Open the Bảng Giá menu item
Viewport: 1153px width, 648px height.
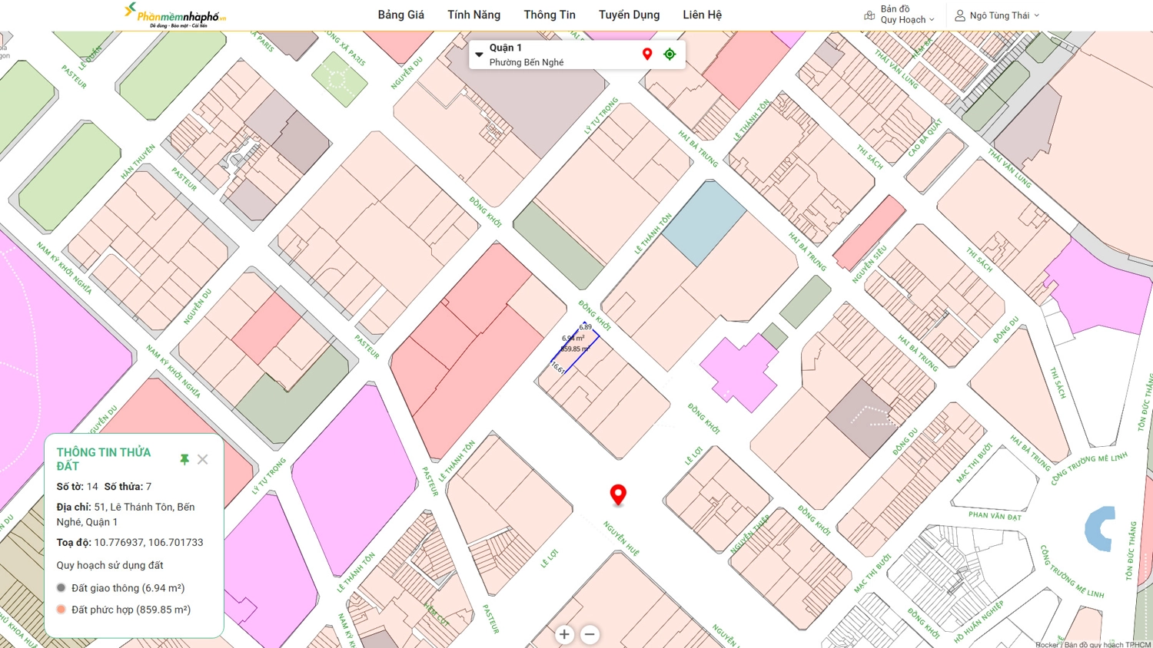coord(400,15)
